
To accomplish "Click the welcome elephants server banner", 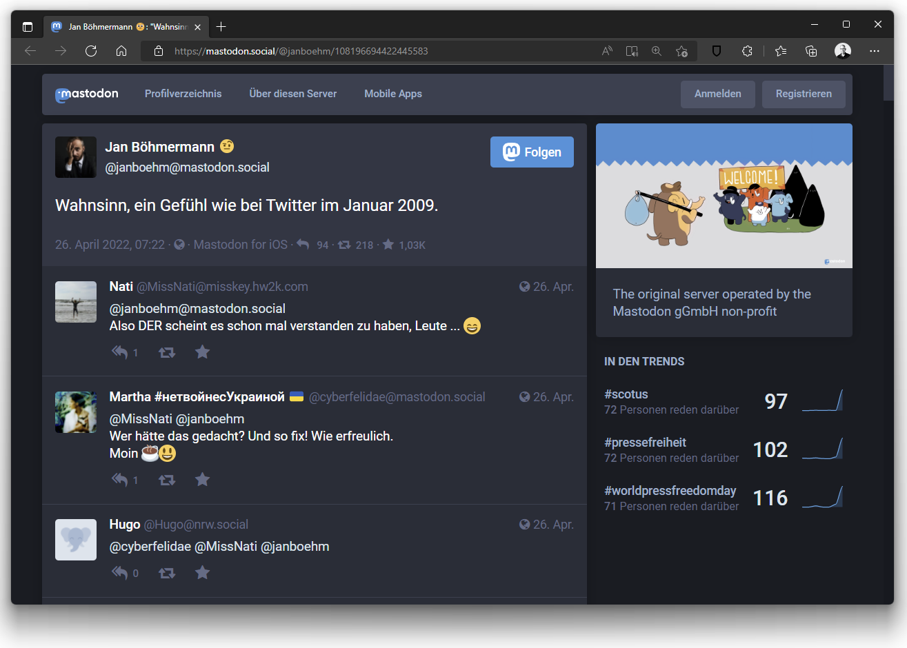I will click(724, 196).
